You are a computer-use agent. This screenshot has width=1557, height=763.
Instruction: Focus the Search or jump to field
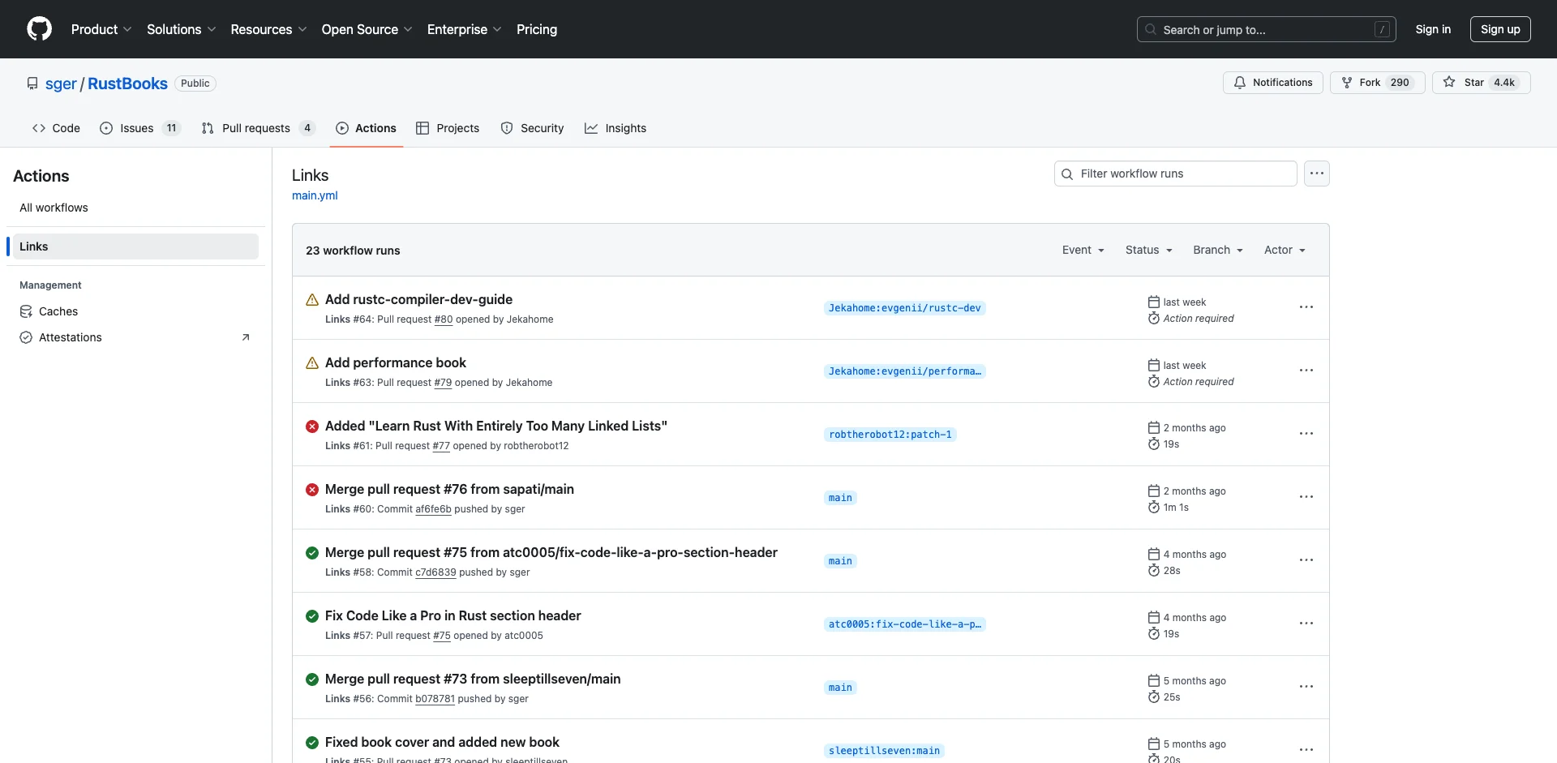(x=1267, y=29)
